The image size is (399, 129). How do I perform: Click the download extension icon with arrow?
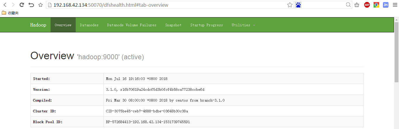coord(376,5)
